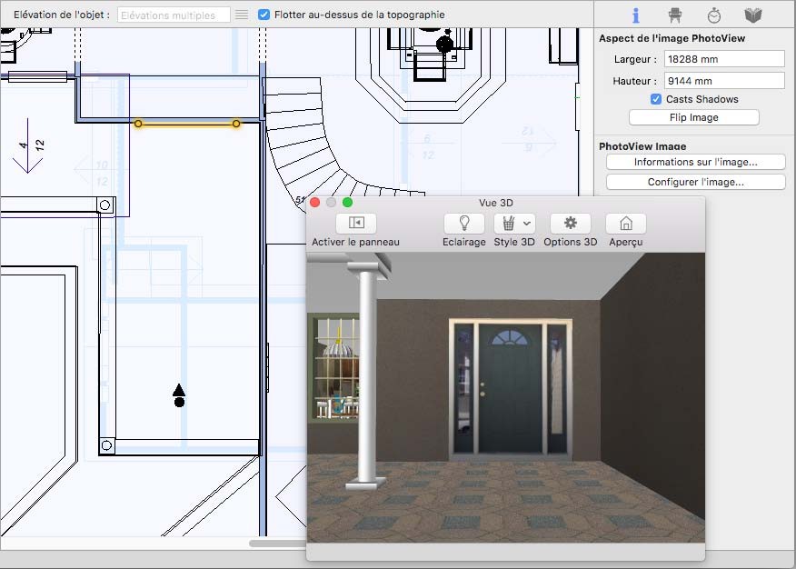This screenshot has height=569, width=796.
Task: Expand the Style 3D dropdown
Action: coord(514,223)
